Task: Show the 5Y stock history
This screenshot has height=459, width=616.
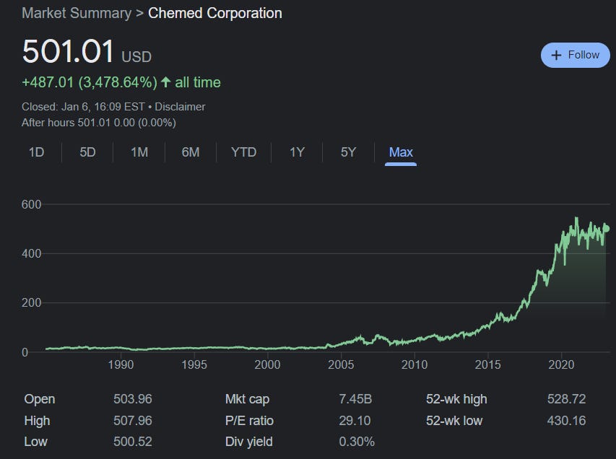Action: (347, 152)
